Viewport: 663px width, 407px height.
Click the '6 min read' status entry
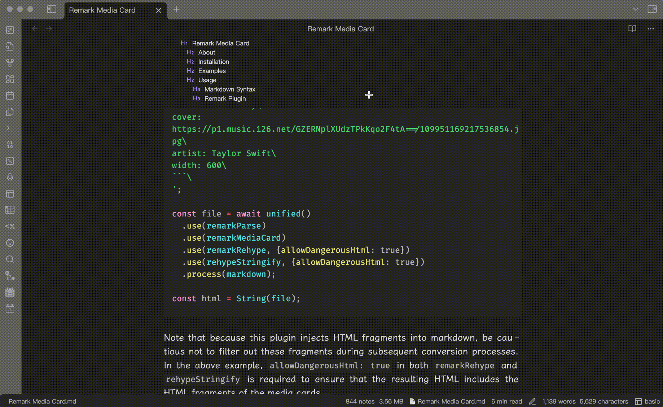506,401
